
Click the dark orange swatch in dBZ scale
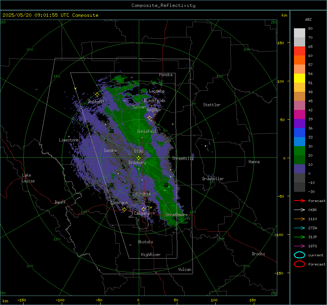point(299,60)
